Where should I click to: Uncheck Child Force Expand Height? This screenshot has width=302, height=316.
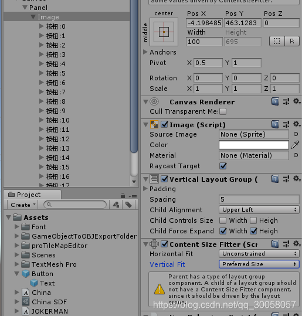point(253,231)
